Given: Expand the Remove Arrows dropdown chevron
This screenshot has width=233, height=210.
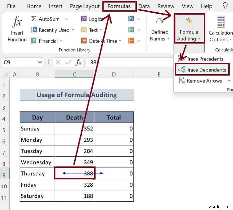Looking at the screenshot, I should click(x=229, y=81).
